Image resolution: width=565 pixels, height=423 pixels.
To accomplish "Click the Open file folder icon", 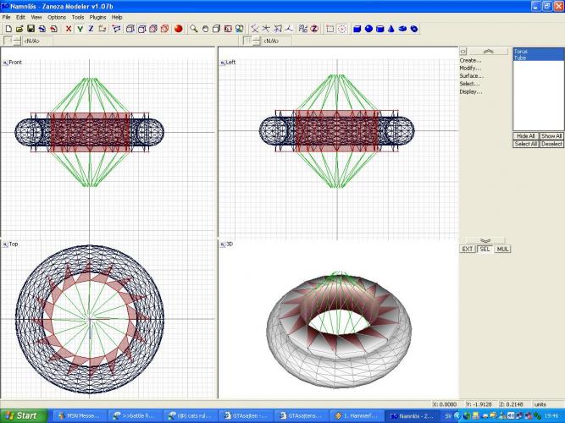I will tap(19, 28).
